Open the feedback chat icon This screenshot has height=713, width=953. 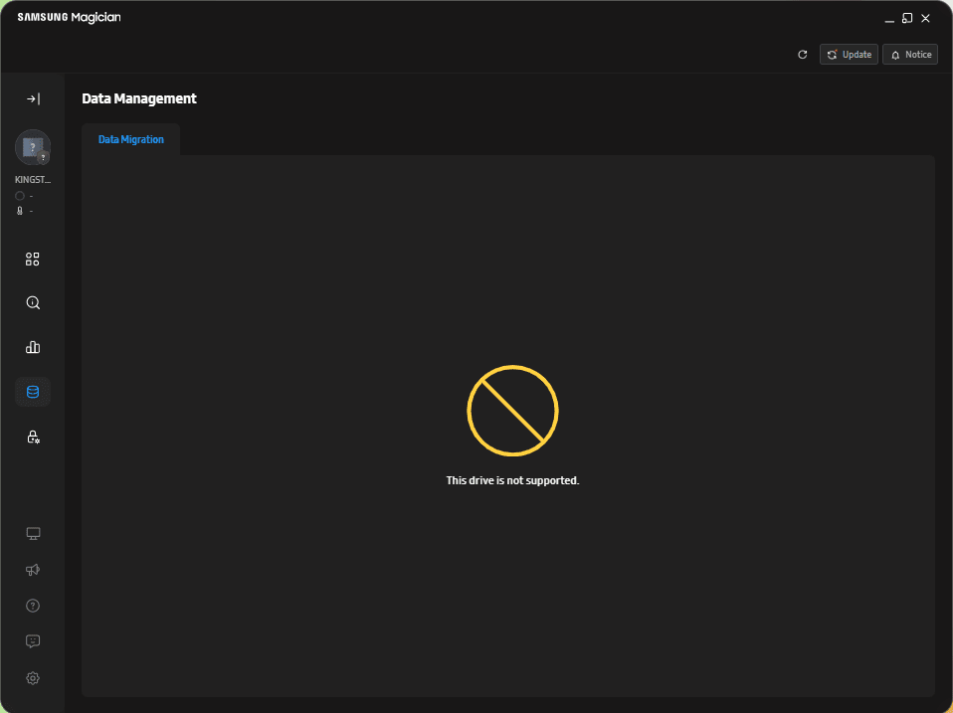(x=33, y=641)
